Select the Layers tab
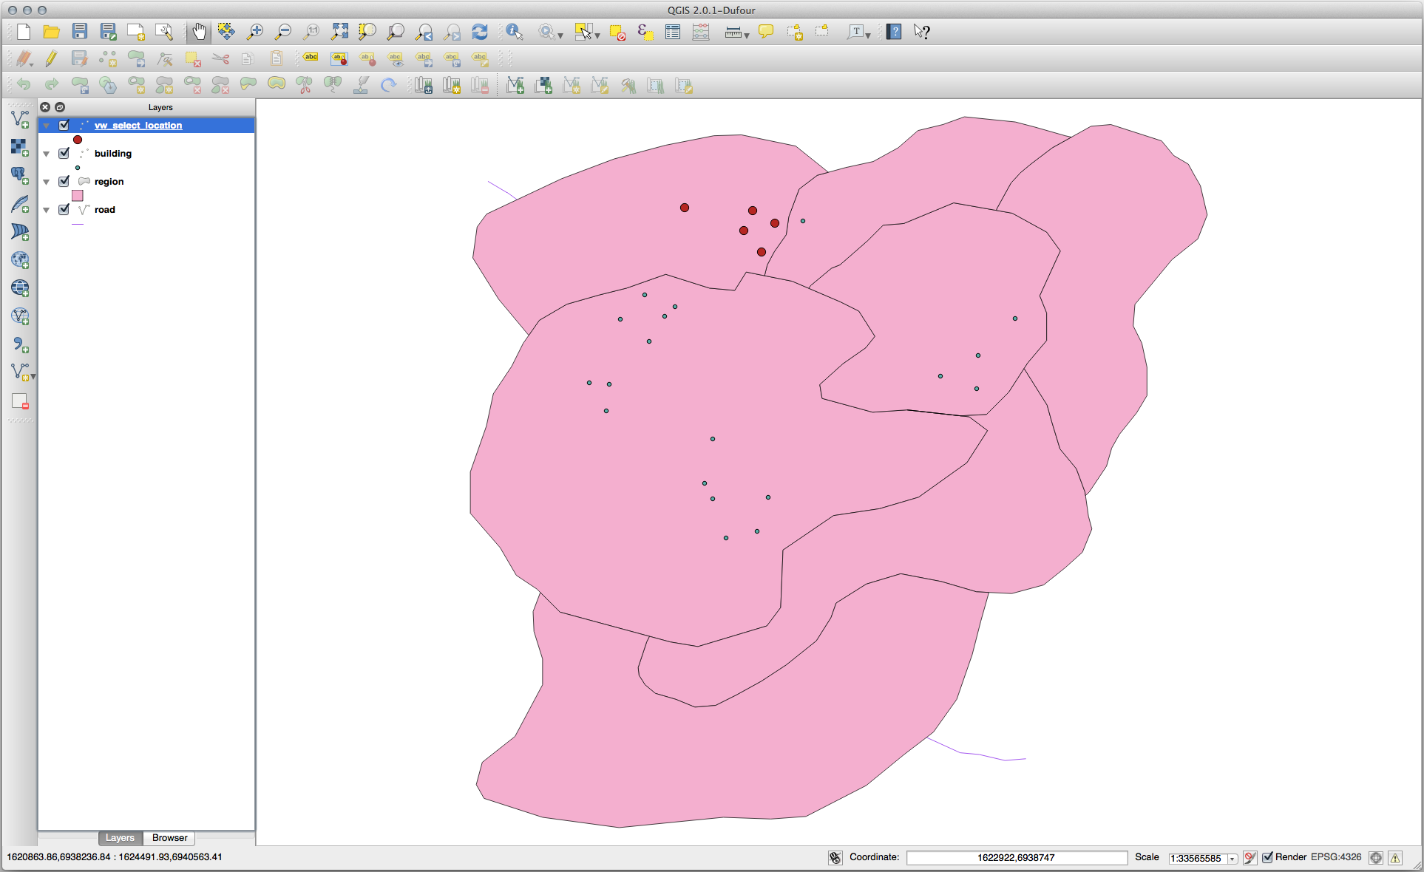Viewport: 1424px width, 872px height. [120, 837]
